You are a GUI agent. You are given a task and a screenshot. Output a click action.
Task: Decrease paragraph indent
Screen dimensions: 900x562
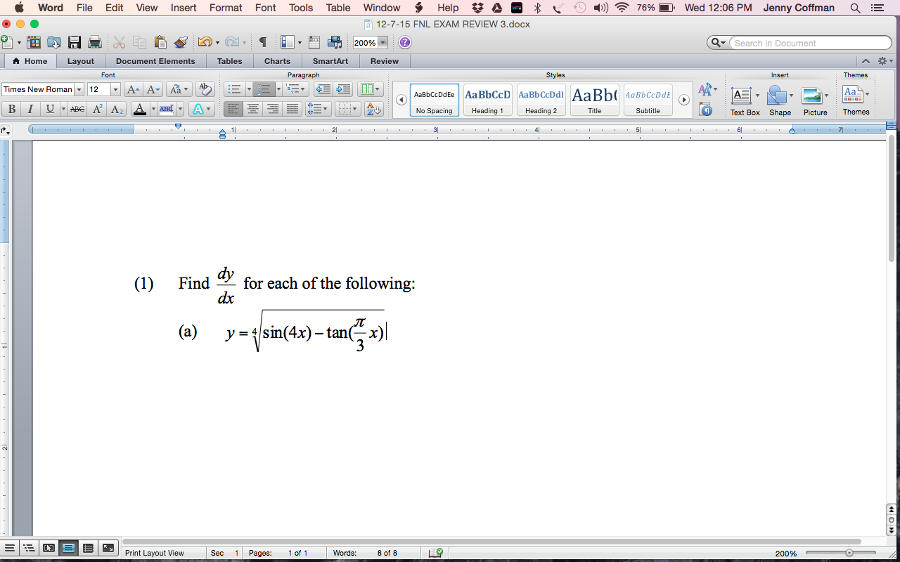pos(323,89)
